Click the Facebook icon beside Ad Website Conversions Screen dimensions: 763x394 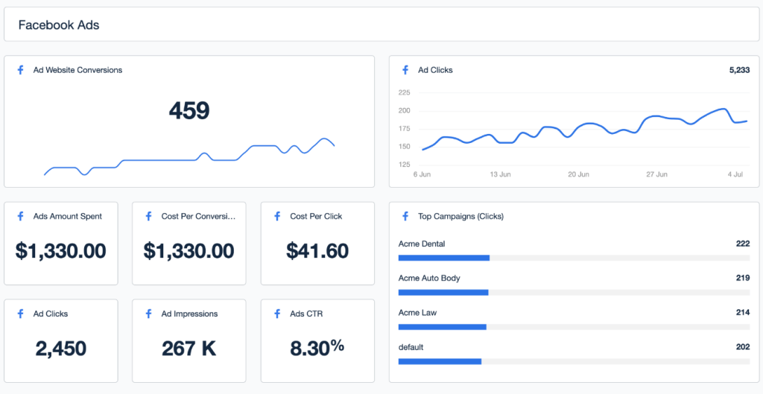20,70
